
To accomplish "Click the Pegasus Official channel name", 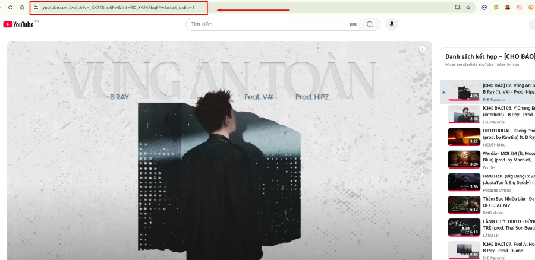I will point(497,191).
